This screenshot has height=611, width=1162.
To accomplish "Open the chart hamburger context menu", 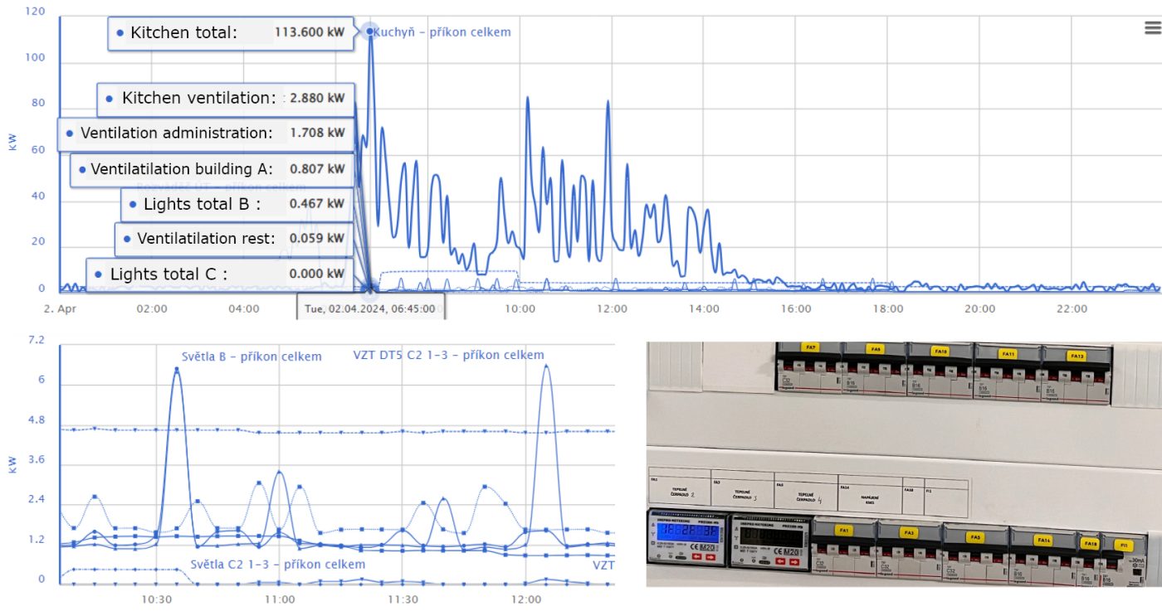I will 1152,28.
